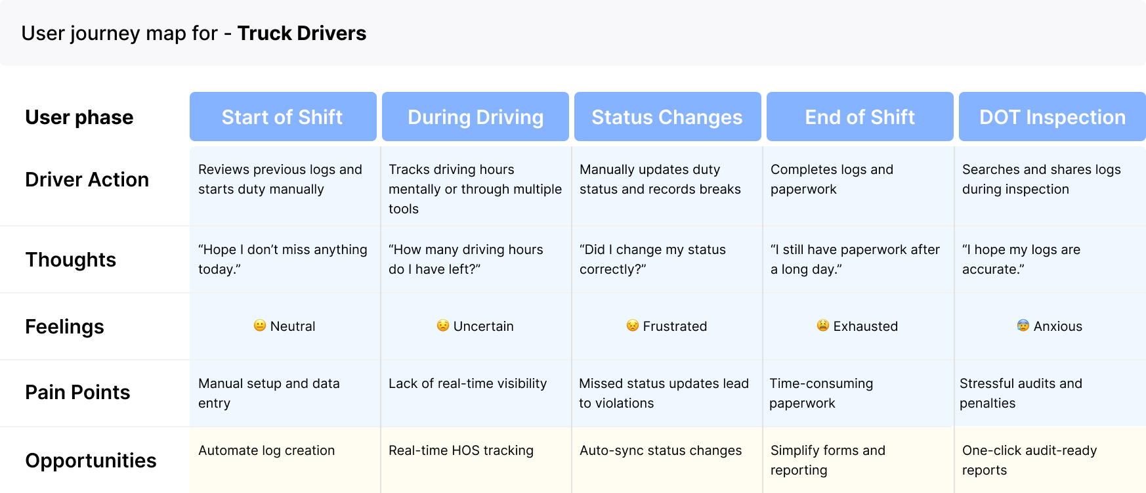
Task: Click the Anxious face emoji
Action: 1023,326
